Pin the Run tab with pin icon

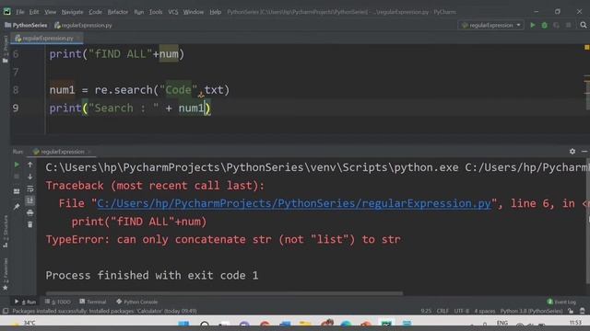(17, 206)
